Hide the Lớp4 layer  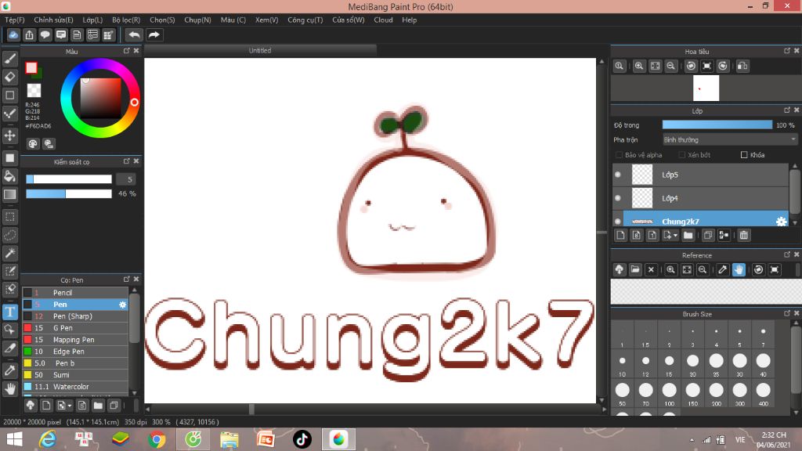[618, 198]
